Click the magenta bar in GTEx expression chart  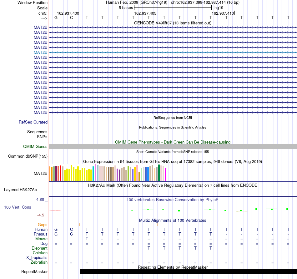pos(165,175)
